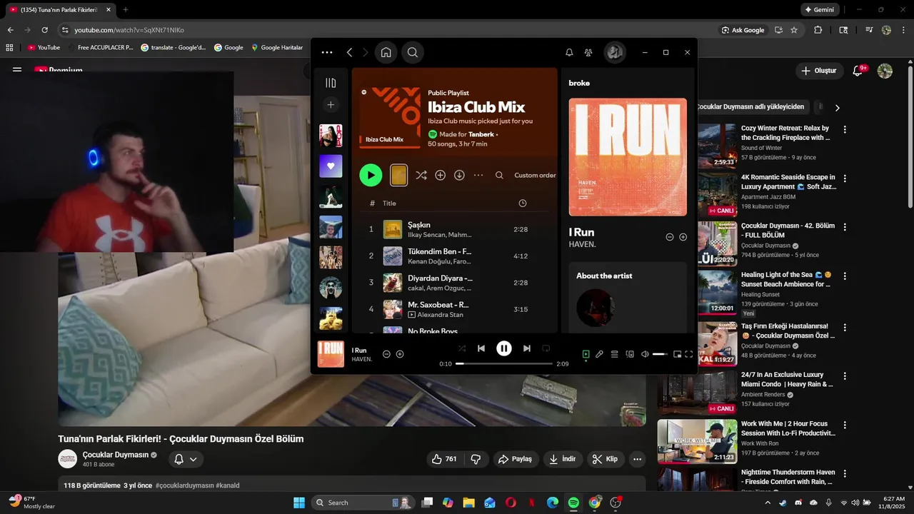Open Spotify miniplayer
Viewport: 914px width, 514px height.
coord(677,354)
